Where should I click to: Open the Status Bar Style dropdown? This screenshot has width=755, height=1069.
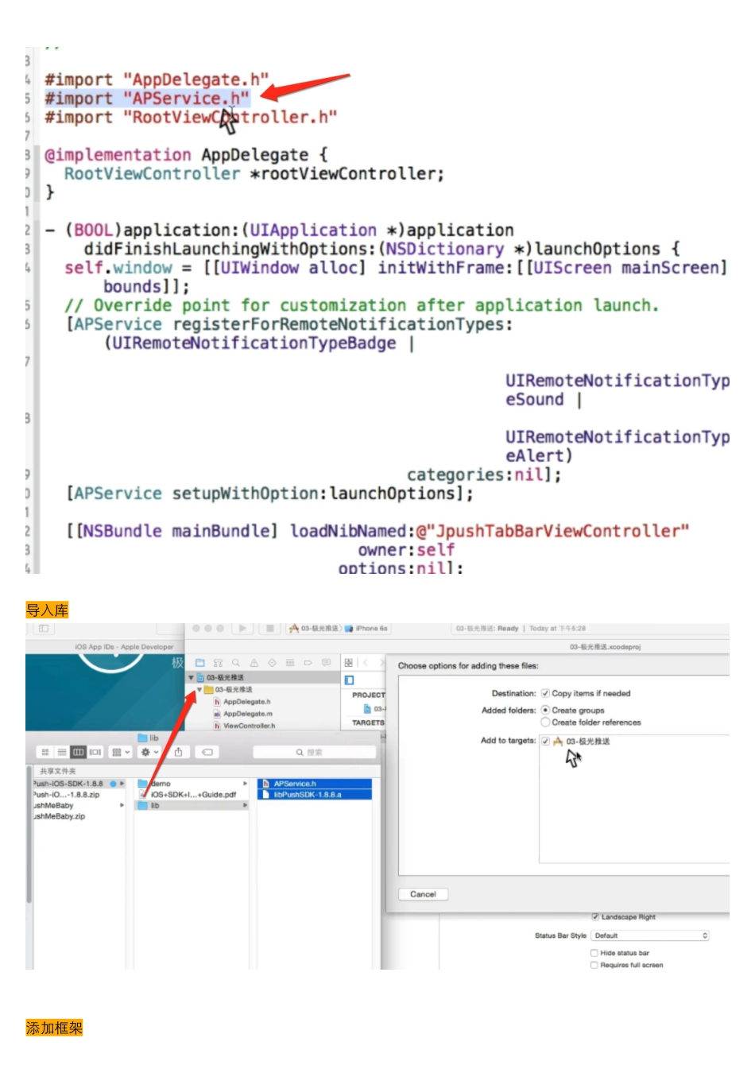650,935
